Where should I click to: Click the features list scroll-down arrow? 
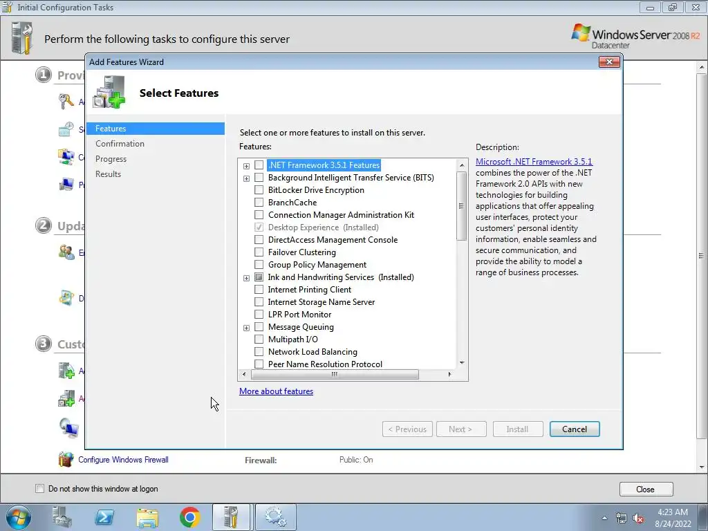click(x=461, y=363)
